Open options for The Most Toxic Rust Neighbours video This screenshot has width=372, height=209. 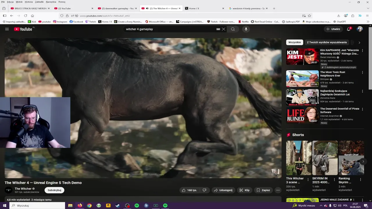click(362, 73)
